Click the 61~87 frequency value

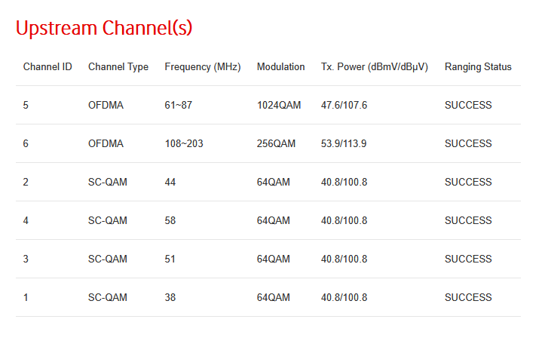[179, 106]
